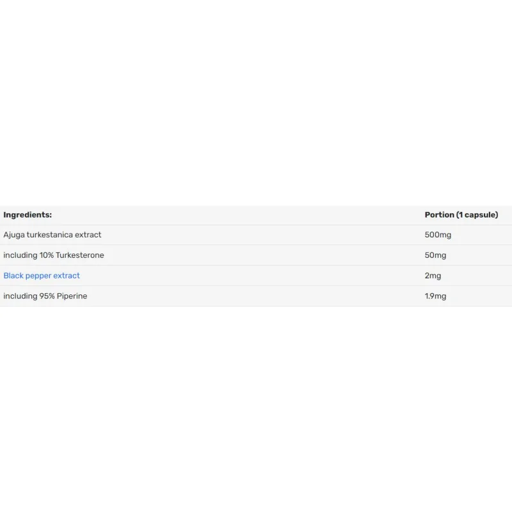Click the Portion (1 capsule) header
Viewport: 512px width, 512px height.
(461, 215)
